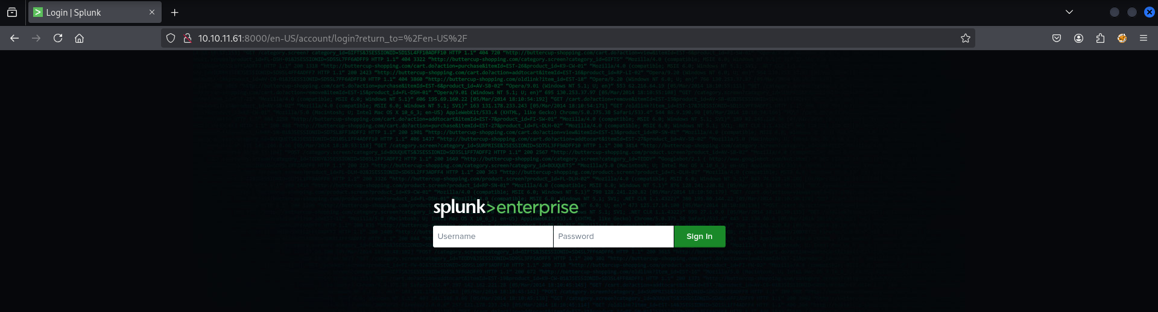Bookmark this page with the star
Image resolution: width=1158 pixels, height=312 pixels.
click(x=965, y=38)
